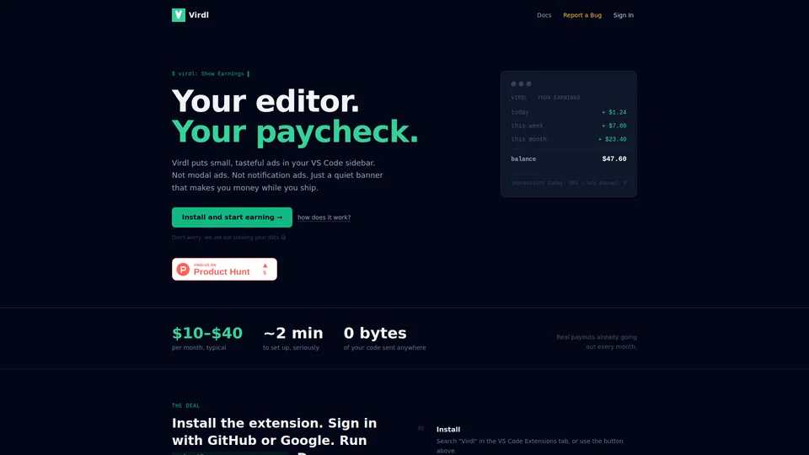809x455 pixels.
Task: Click the '$10-$40' stat
Action: (207, 334)
